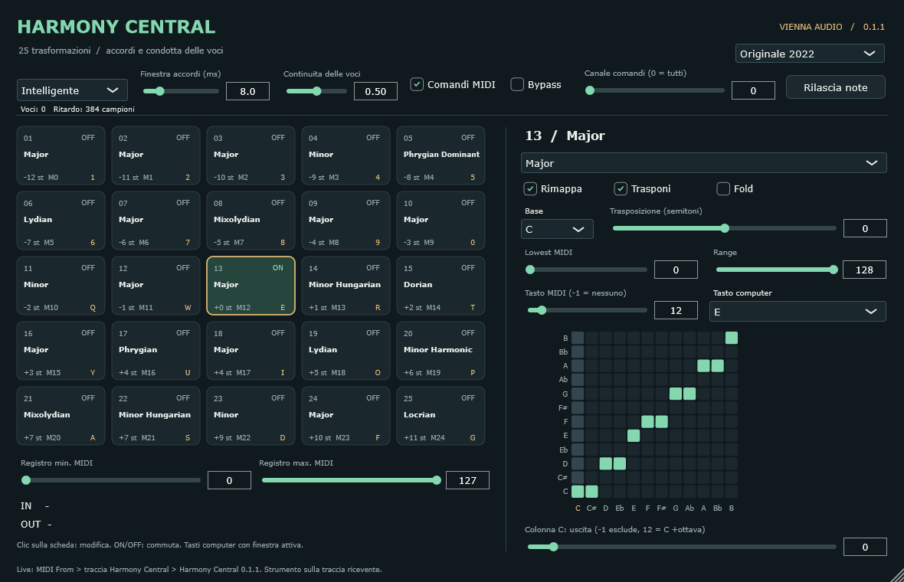The height and width of the screenshot is (582, 904).
Task: Click lit cell in row E of remap grid
Action: 634,436
